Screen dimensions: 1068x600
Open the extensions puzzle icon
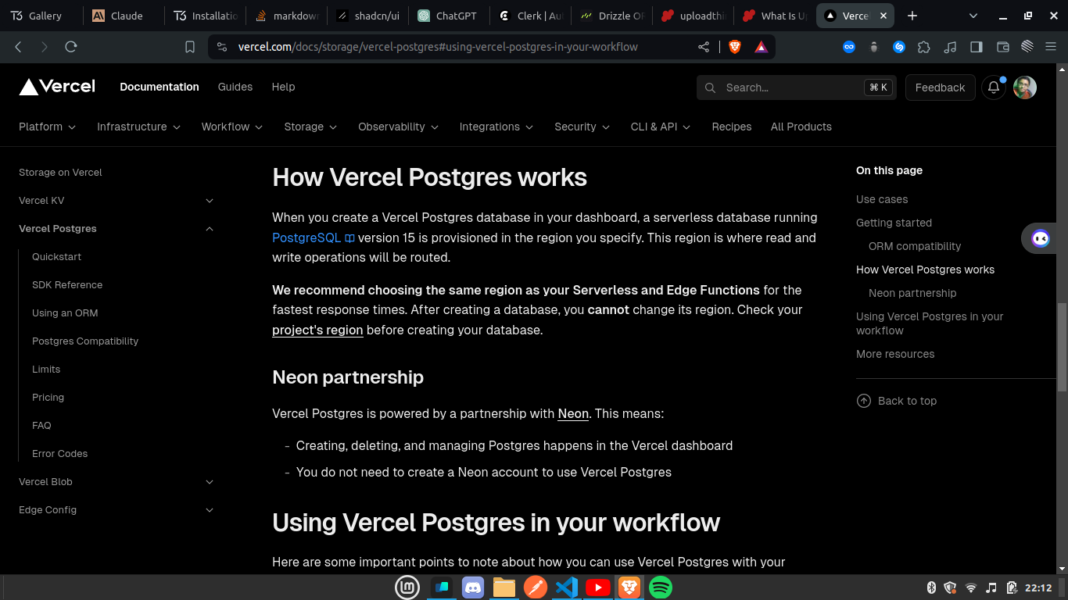[x=924, y=47]
